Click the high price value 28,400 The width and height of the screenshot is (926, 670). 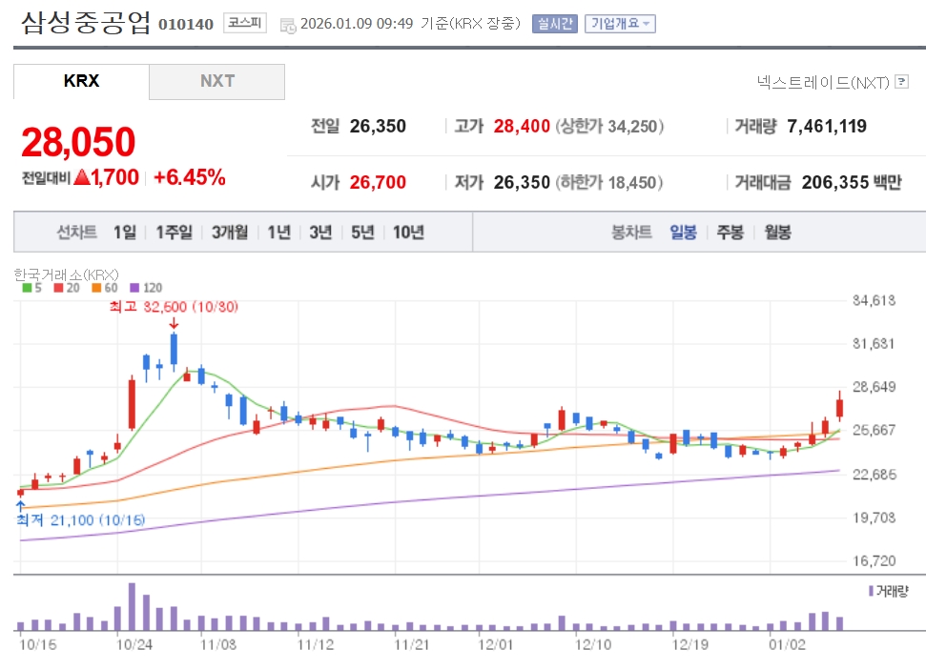[522, 126]
